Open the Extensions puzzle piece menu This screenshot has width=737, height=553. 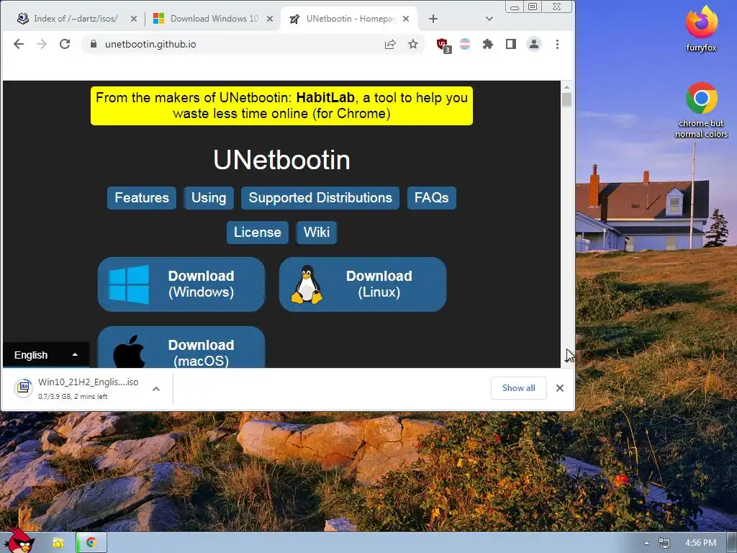click(488, 44)
